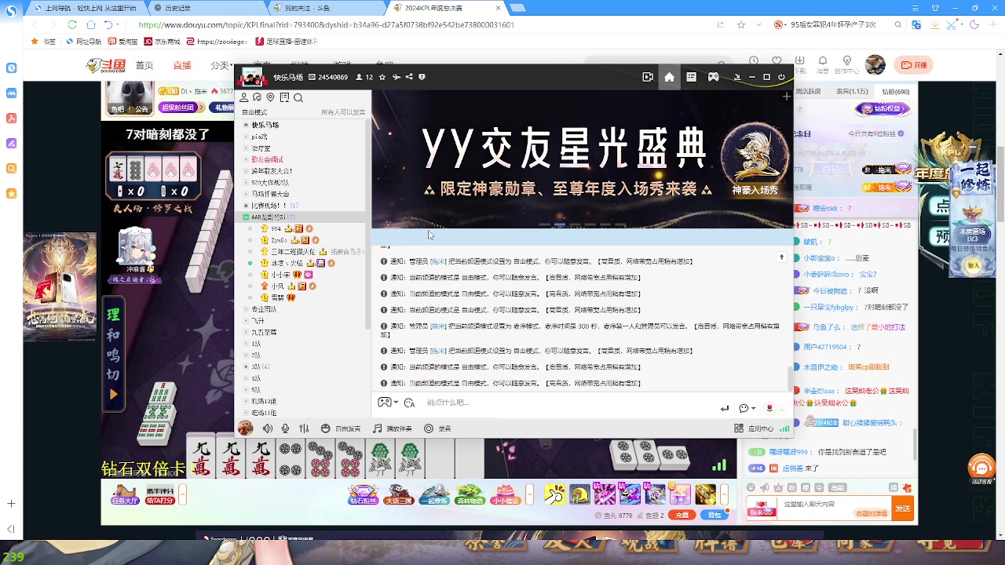Image resolution: width=1005 pixels, height=565 pixels.
Task: Click the browser refresh icon
Action: [x=72, y=24]
